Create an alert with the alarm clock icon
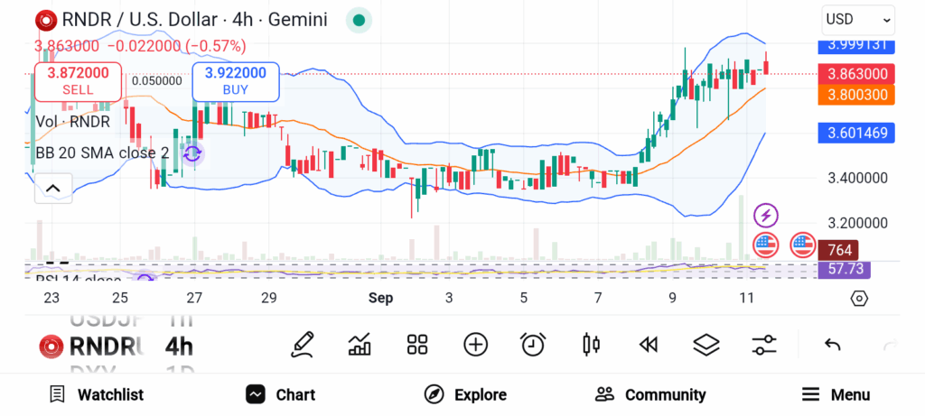Viewport: 925px width, 416px height. point(533,344)
